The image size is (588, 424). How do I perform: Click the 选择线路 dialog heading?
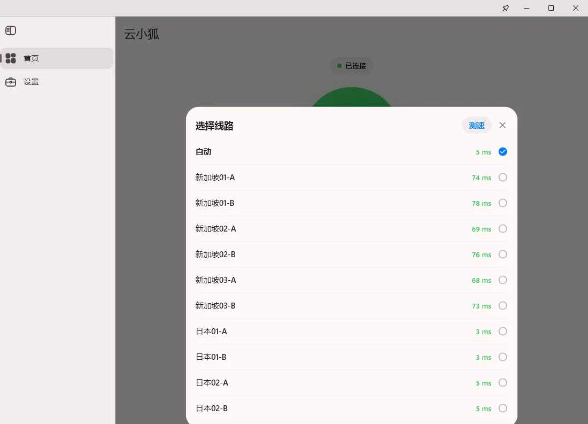click(x=214, y=126)
